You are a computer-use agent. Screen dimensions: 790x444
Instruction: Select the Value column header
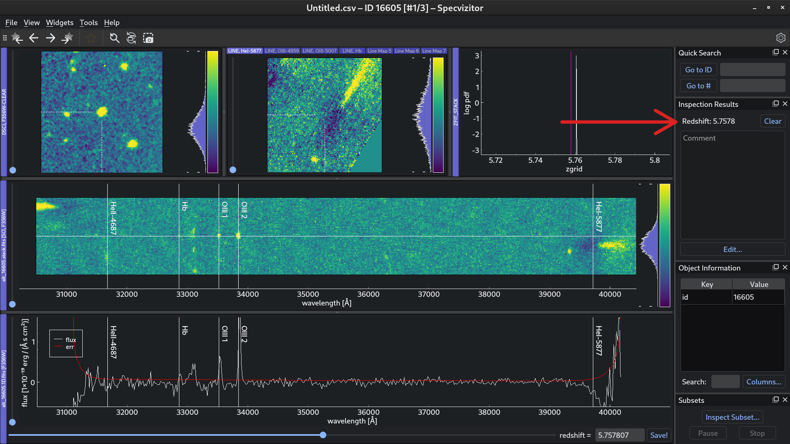point(759,284)
